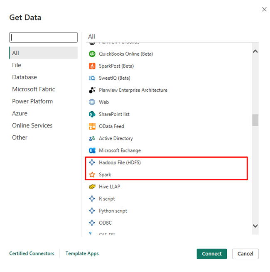Click the Web globe icon
The image size is (270, 272).
[x=92, y=102]
